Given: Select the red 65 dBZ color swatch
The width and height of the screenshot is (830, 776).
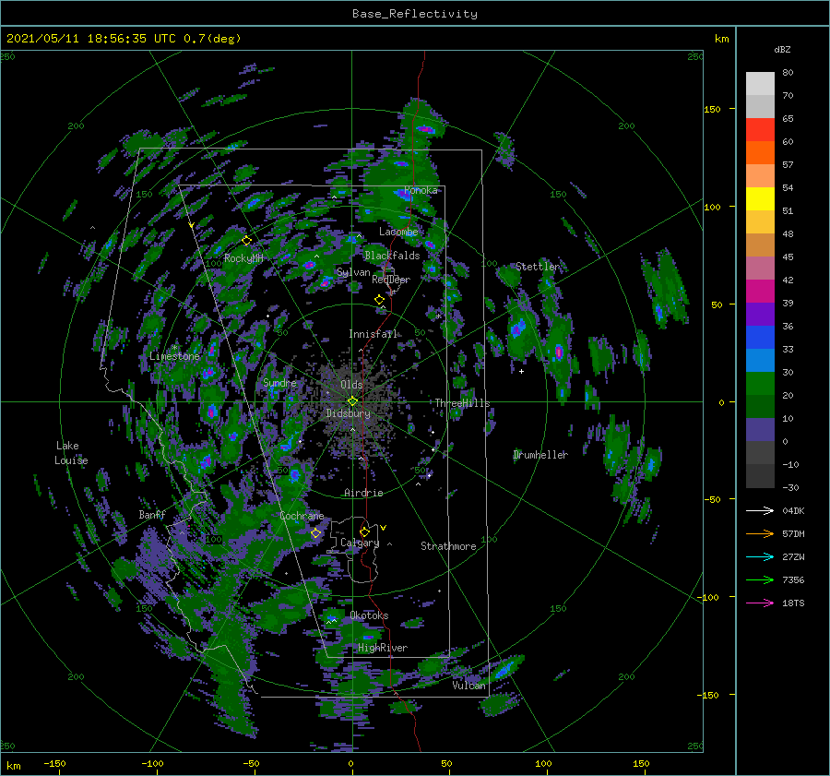Looking at the screenshot, I should click(760, 129).
